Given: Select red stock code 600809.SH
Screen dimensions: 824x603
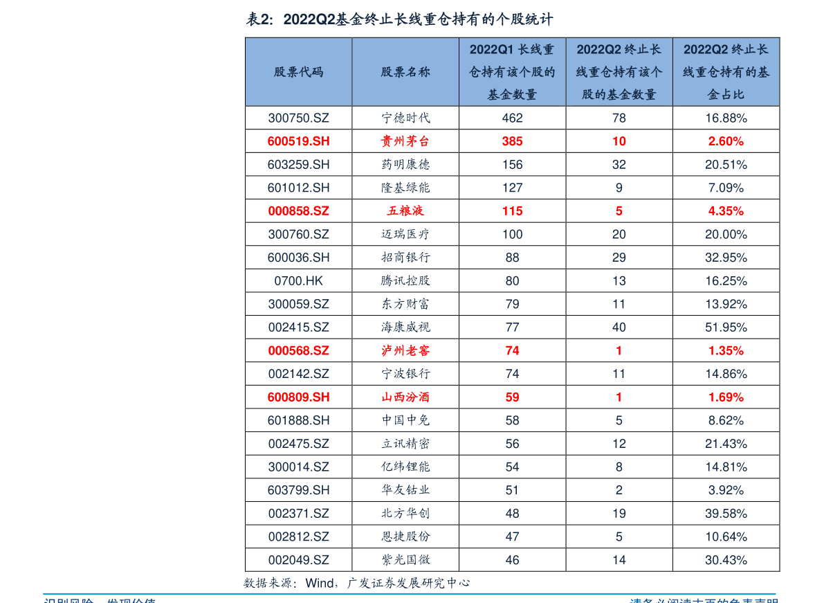Looking at the screenshot, I should click(x=298, y=397).
